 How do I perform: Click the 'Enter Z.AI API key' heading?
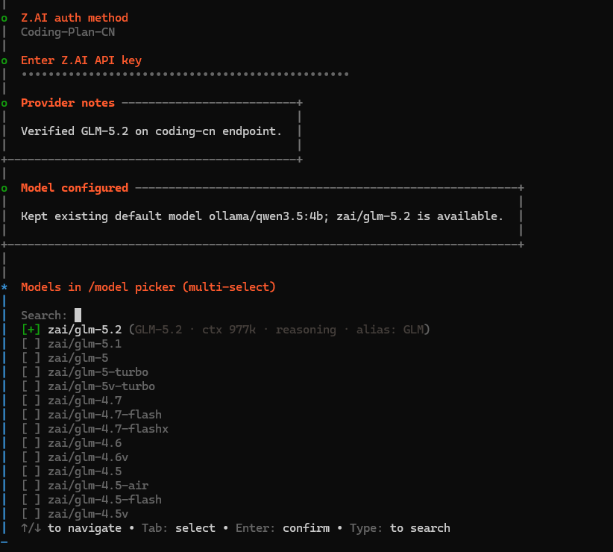pos(81,60)
